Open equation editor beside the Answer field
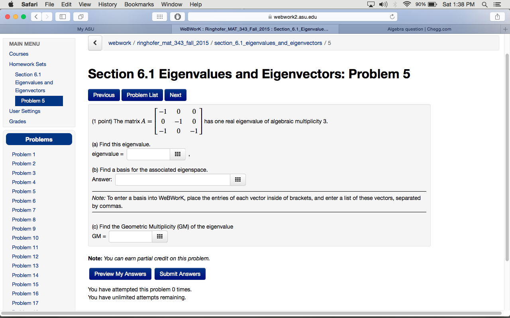Image resolution: width=510 pixels, height=318 pixels. pos(237,180)
